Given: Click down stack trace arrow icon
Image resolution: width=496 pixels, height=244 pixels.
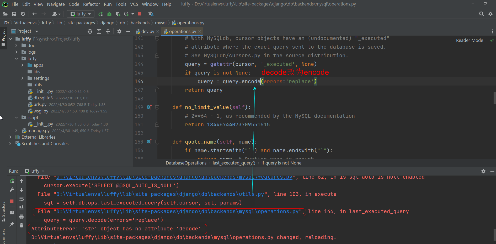Looking at the screenshot, I should 22,190.
